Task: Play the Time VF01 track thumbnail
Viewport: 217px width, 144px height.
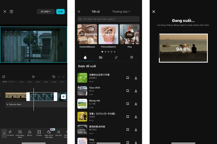Action: point(82,91)
